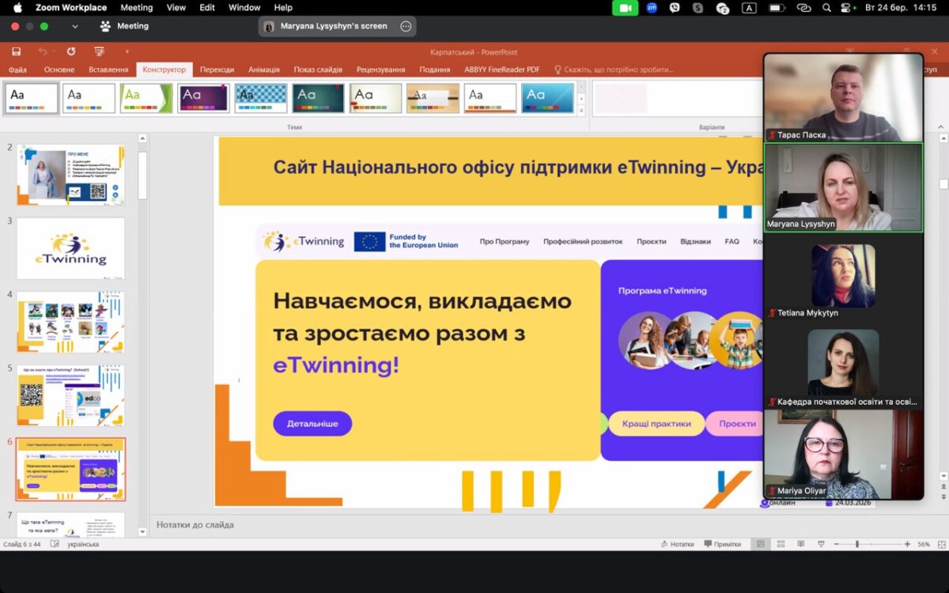Open the Анімація ribbon tab
Screen dimensions: 949x593
(263, 70)
